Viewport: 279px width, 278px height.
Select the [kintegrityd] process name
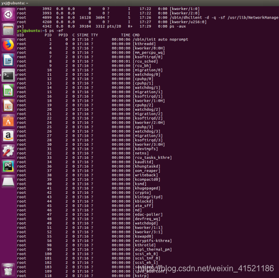point(147,197)
